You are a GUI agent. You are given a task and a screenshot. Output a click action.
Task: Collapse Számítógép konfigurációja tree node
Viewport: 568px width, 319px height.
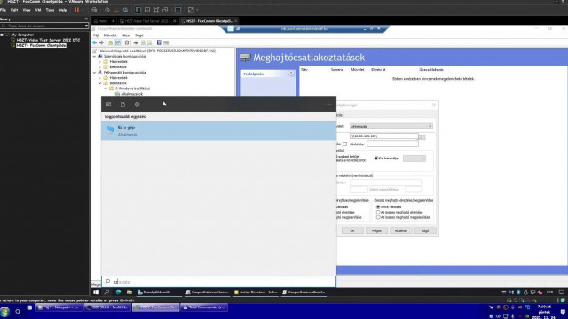point(95,57)
